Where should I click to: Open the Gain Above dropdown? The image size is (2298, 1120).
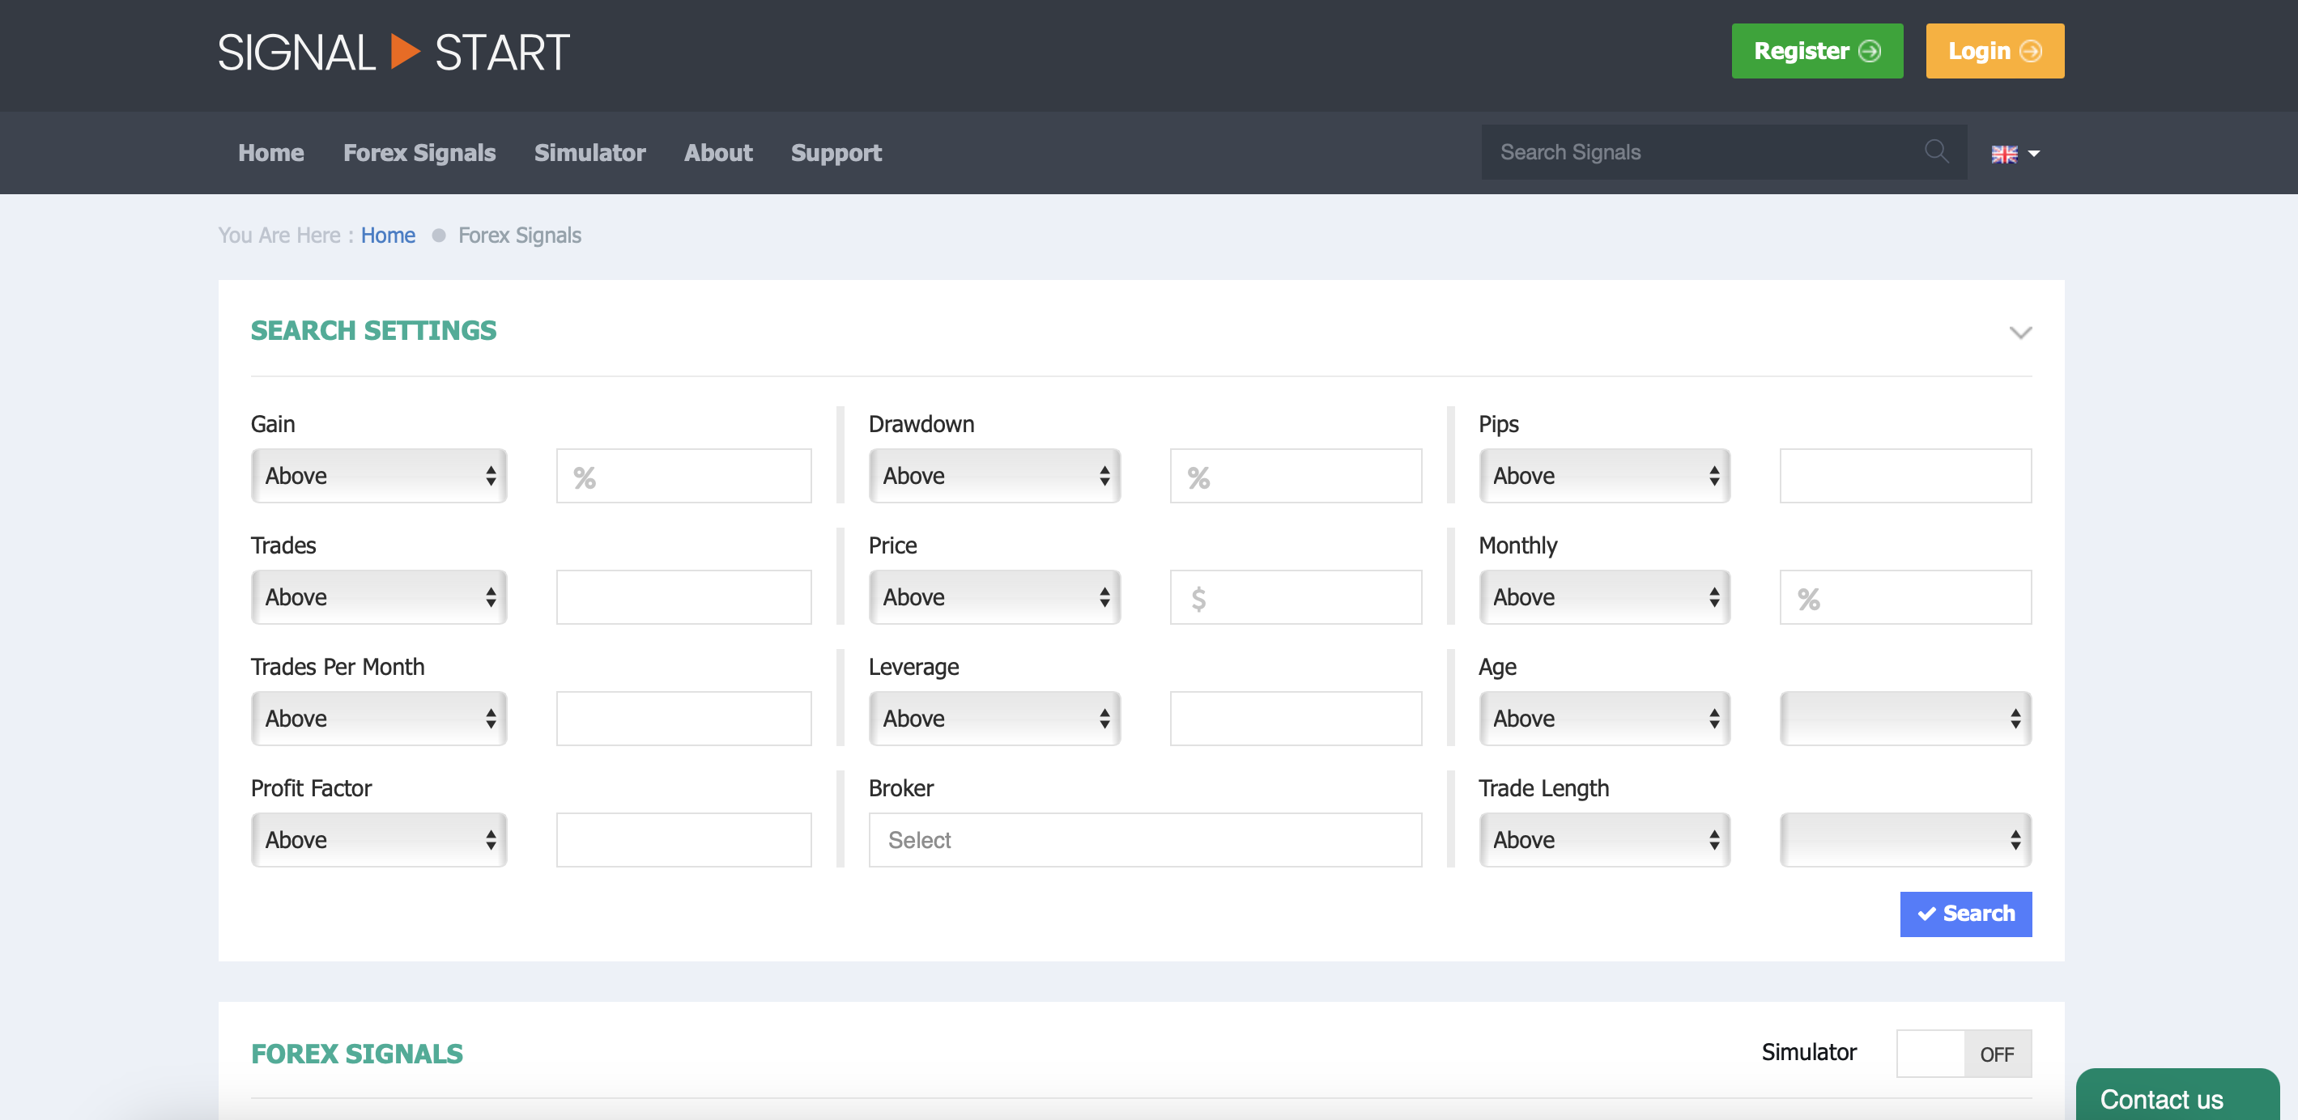coord(379,476)
